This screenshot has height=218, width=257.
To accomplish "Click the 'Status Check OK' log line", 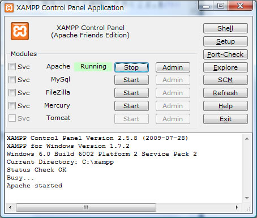I will pyautogui.click(x=37, y=170).
